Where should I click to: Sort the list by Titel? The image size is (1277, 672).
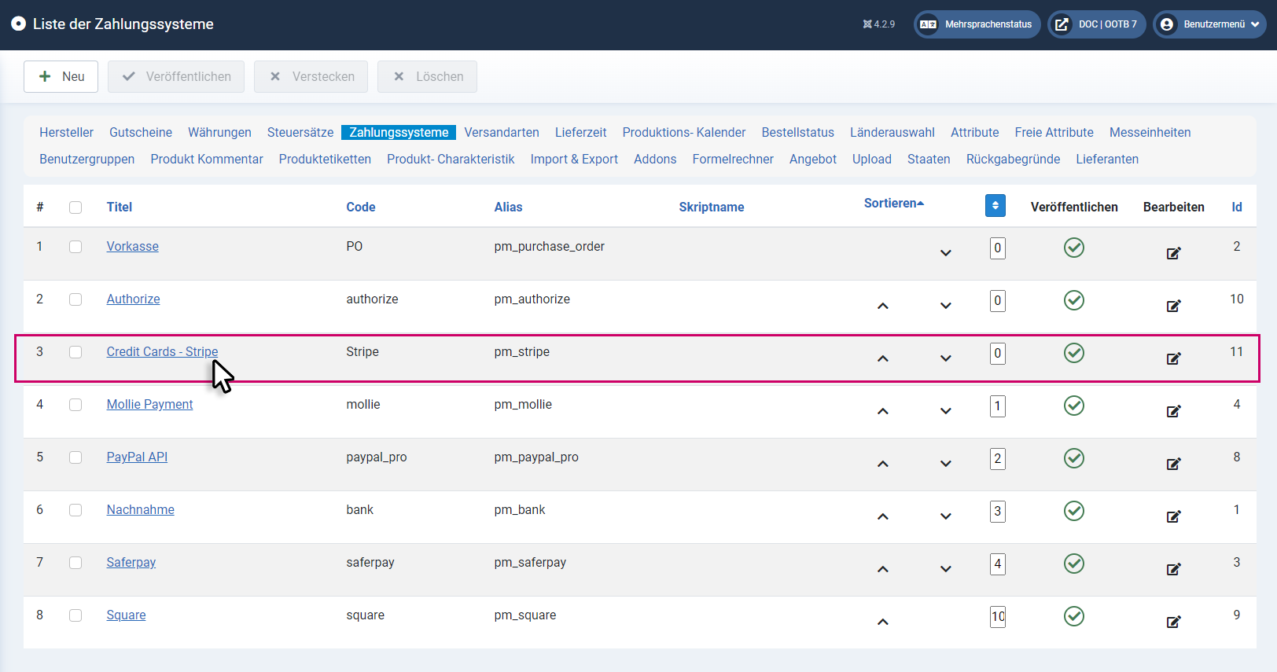120,207
